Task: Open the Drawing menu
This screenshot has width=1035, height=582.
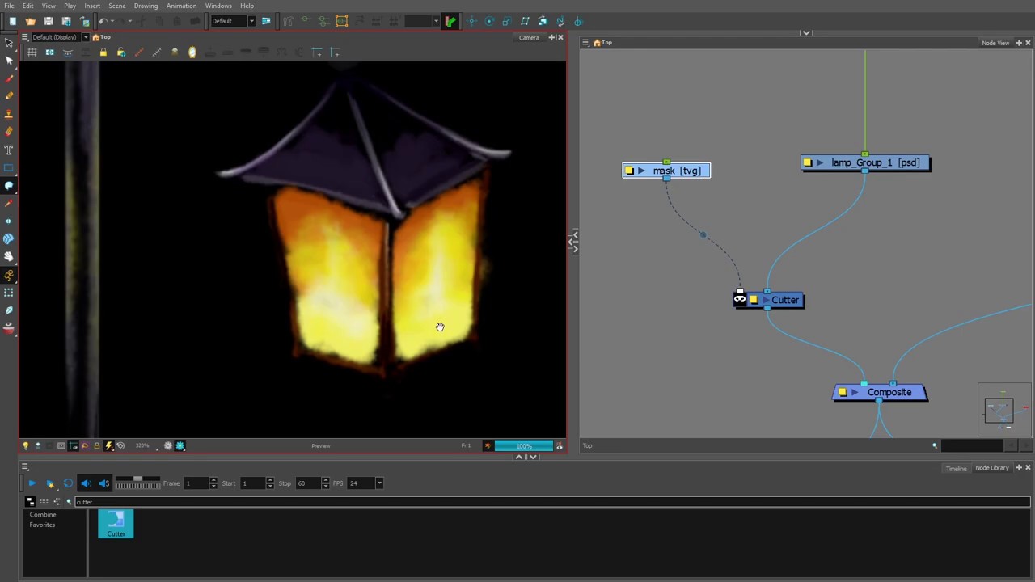Action: pyautogui.click(x=146, y=6)
